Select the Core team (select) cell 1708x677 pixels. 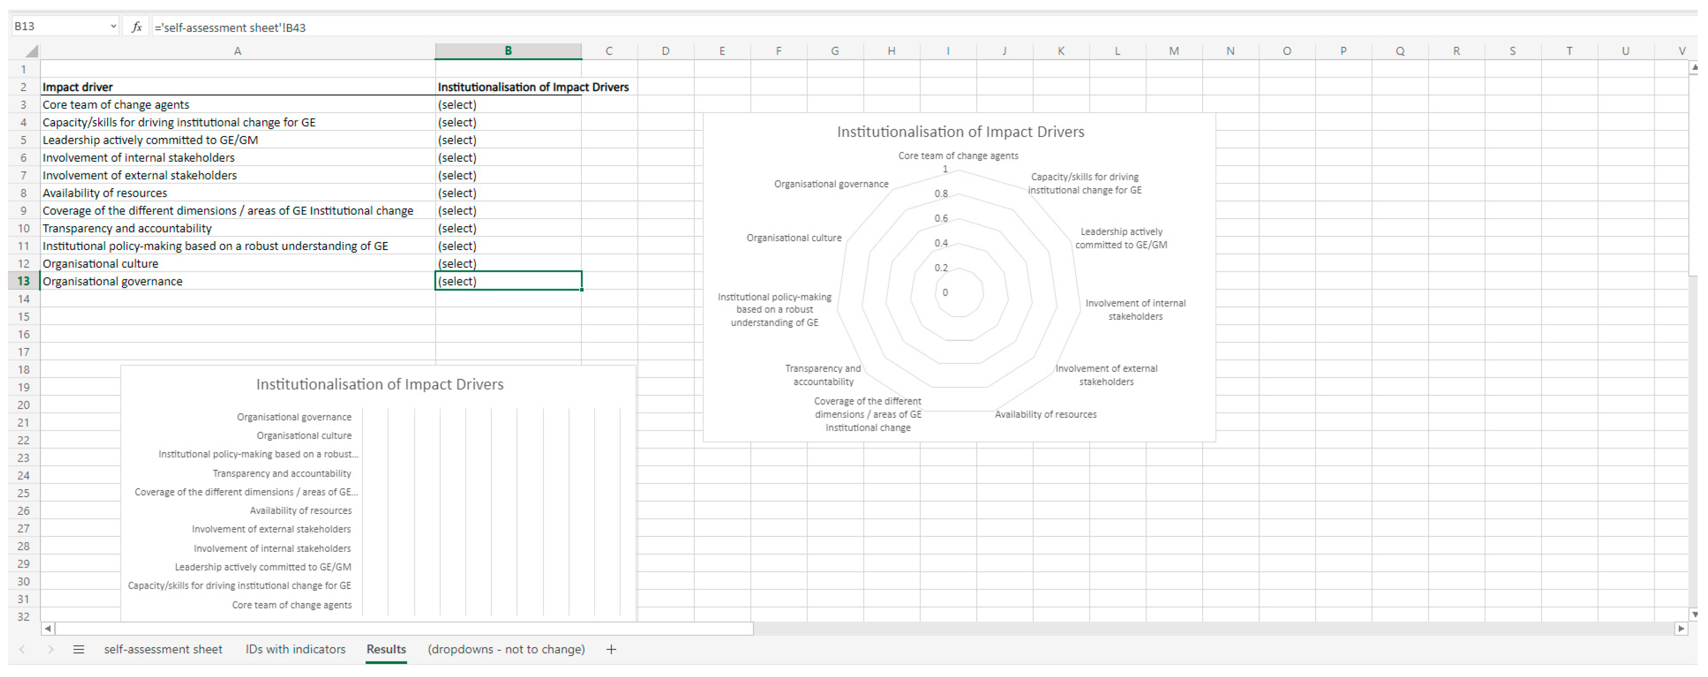[x=508, y=105]
